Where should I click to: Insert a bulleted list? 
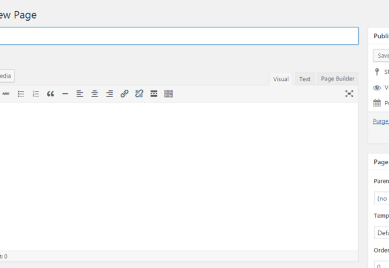point(21,94)
